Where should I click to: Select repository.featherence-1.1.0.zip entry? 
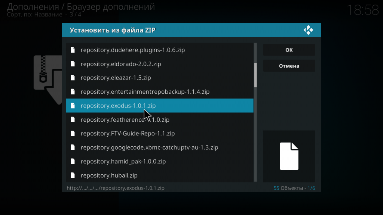coord(159,119)
